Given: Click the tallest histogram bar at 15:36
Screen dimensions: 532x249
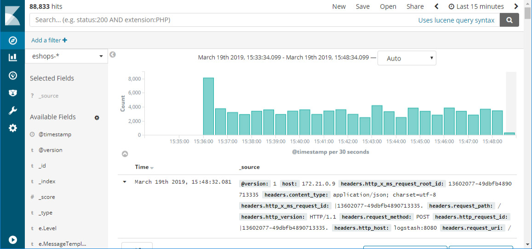Looking at the screenshot, I should pyautogui.click(x=208, y=106).
